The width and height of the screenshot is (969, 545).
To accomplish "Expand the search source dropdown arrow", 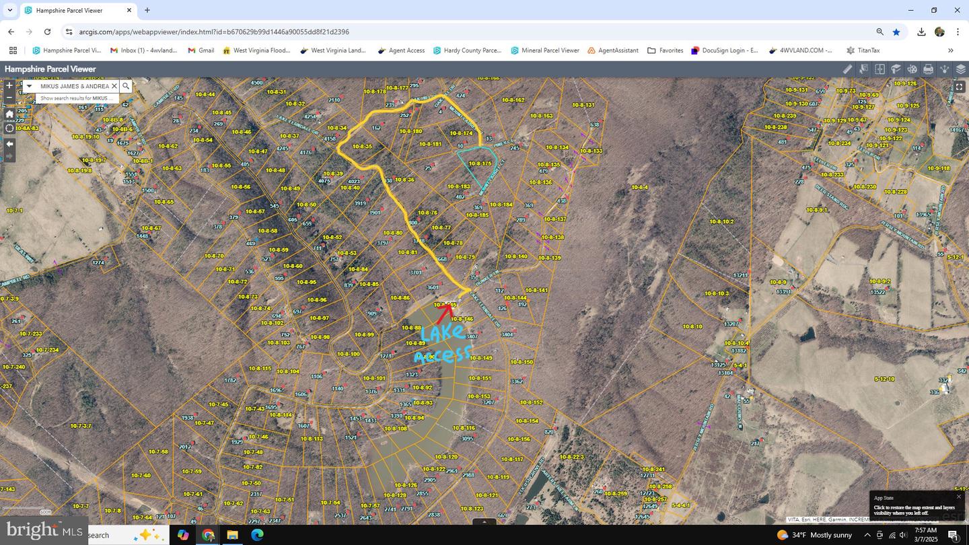I will (29, 86).
